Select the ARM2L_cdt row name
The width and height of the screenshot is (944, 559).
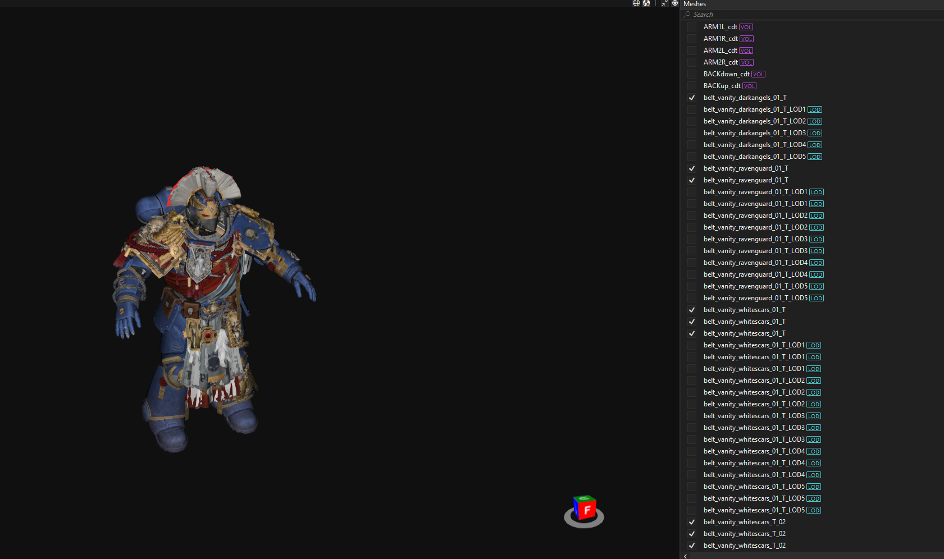point(720,51)
